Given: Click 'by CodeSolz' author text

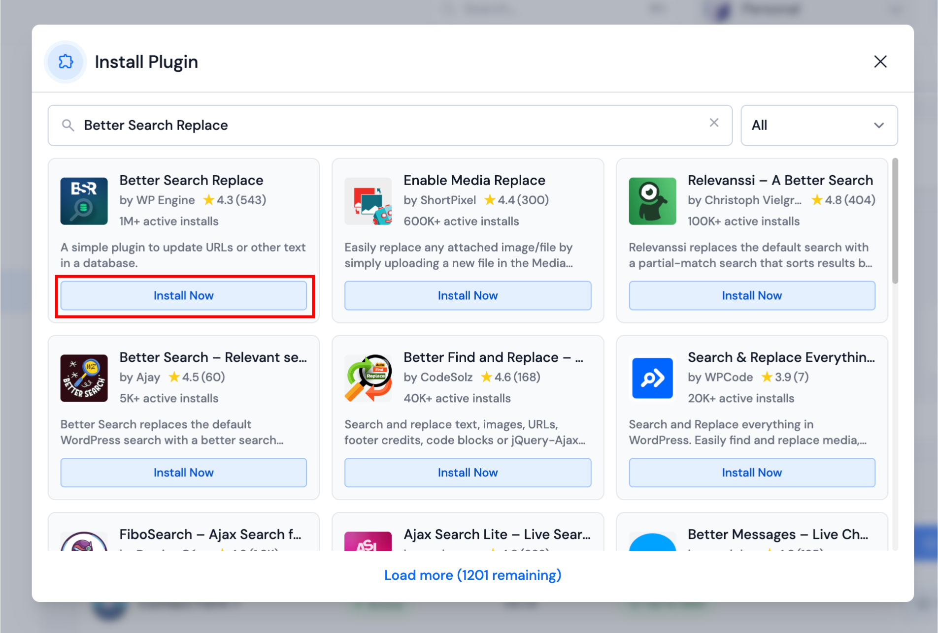Looking at the screenshot, I should [x=438, y=378].
